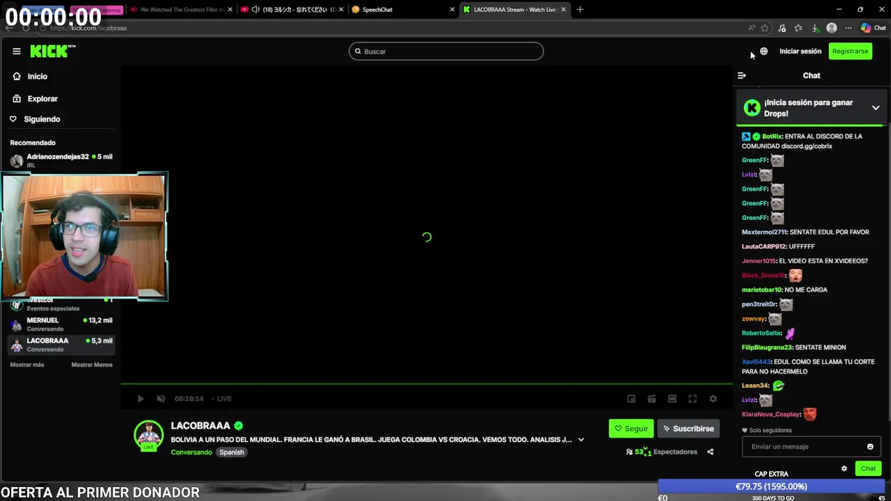The image size is (891, 501).
Task: Click the green Seguir button
Action: point(631,429)
